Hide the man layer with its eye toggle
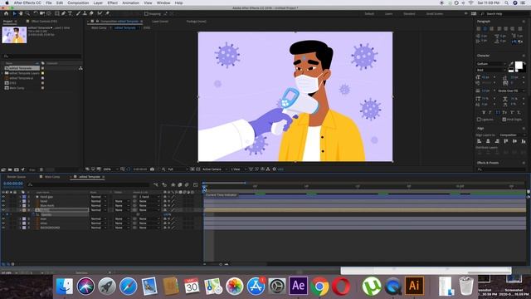 tap(3, 218)
